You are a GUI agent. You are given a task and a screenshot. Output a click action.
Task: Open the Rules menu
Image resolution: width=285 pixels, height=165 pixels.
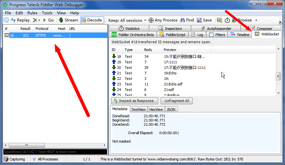pos(32,13)
